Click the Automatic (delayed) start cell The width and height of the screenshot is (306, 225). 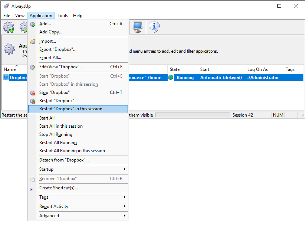point(221,78)
